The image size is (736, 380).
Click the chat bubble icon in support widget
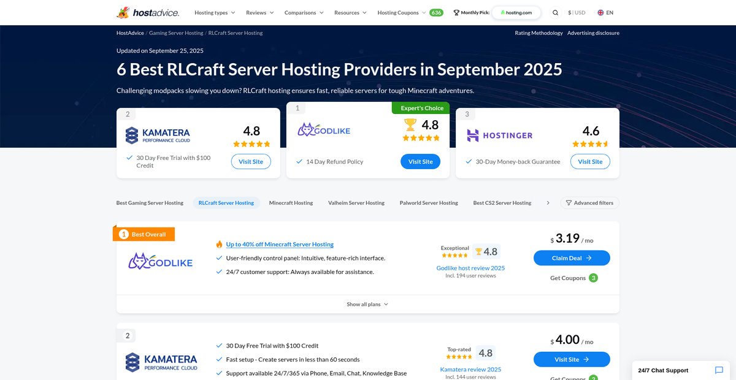tap(719, 370)
